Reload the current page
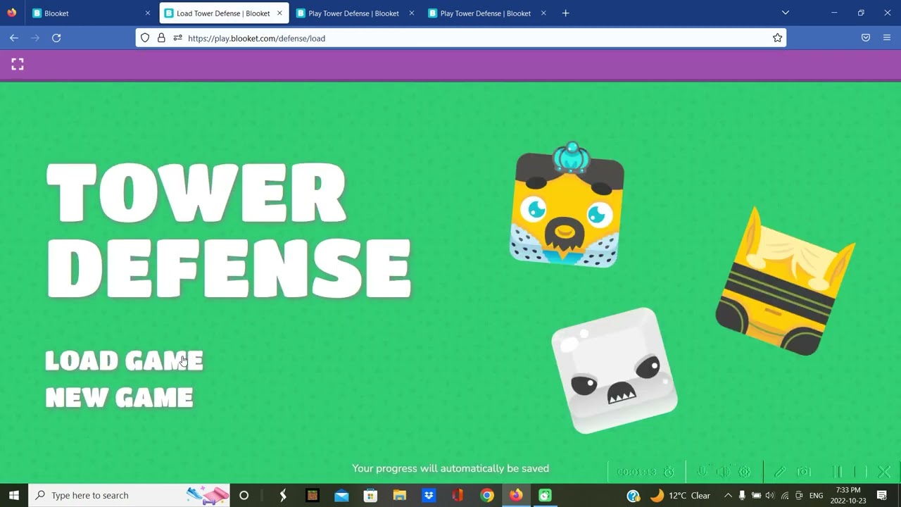This screenshot has width=901, height=507. tap(56, 38)
